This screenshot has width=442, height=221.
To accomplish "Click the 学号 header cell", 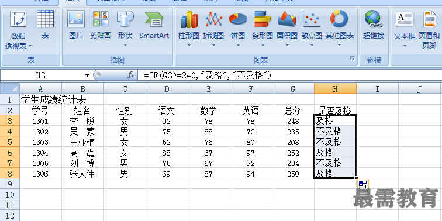I will (x=40, y=110).
